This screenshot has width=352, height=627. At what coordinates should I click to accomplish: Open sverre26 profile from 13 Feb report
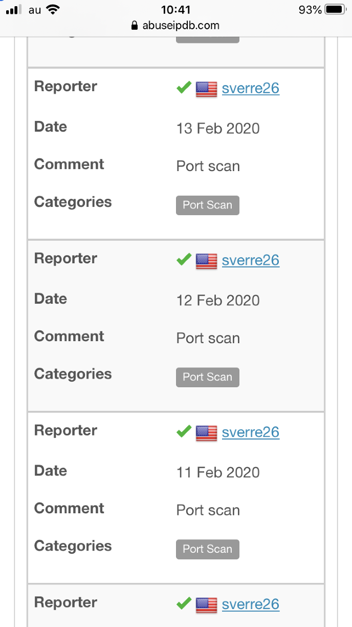(251, 89)
